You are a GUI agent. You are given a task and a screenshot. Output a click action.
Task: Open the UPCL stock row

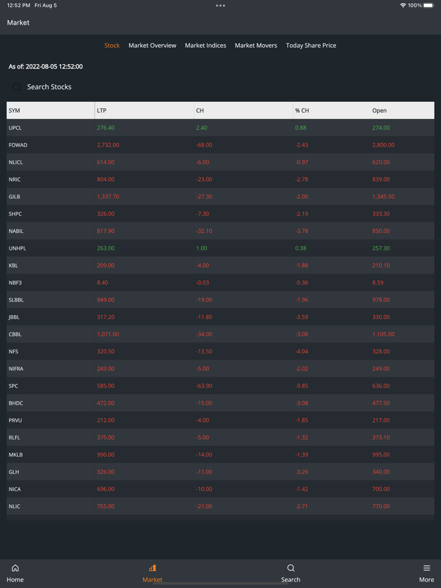click(15, 128)
